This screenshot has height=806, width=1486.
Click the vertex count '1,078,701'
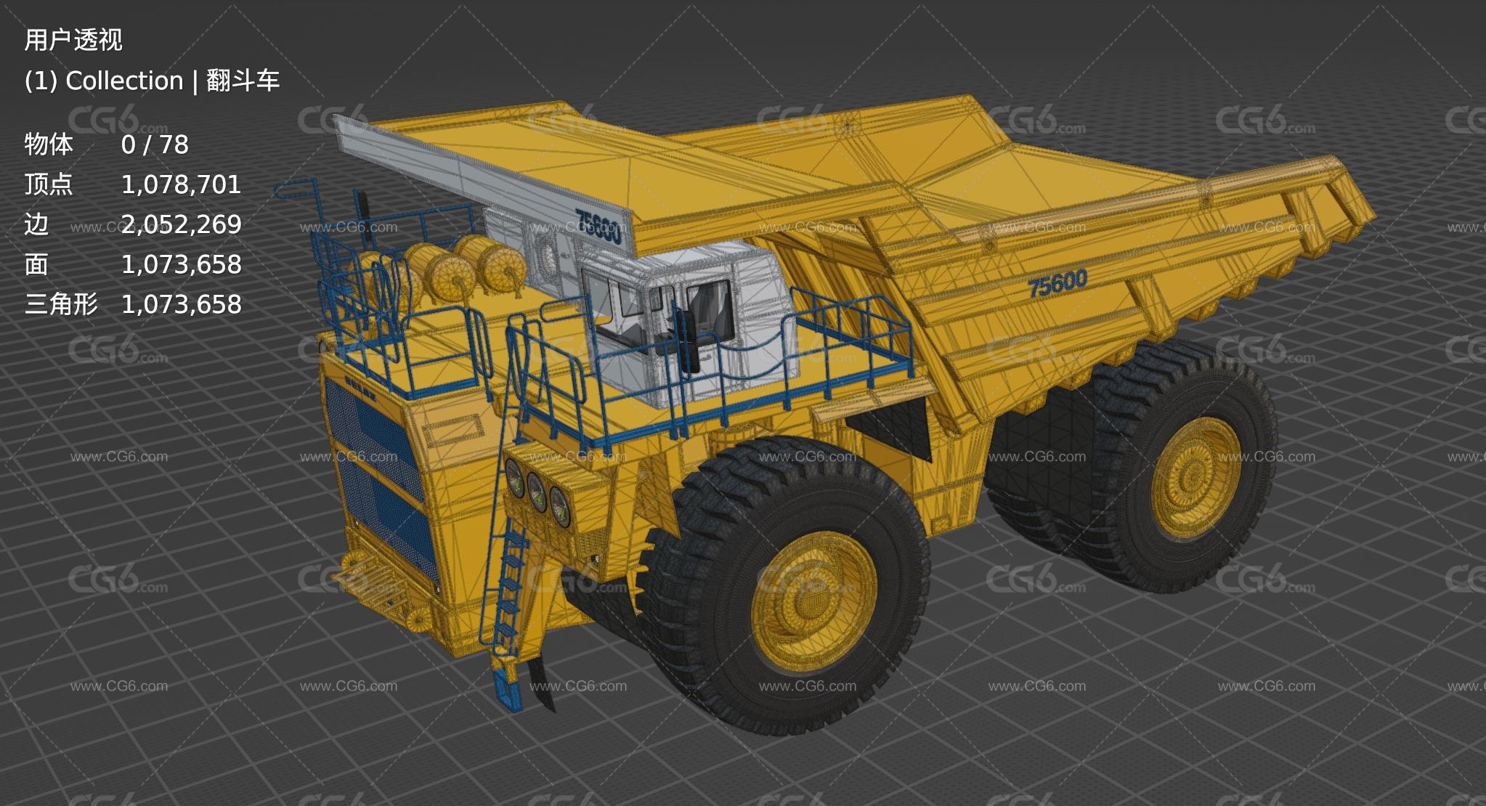tap(181, 185)
